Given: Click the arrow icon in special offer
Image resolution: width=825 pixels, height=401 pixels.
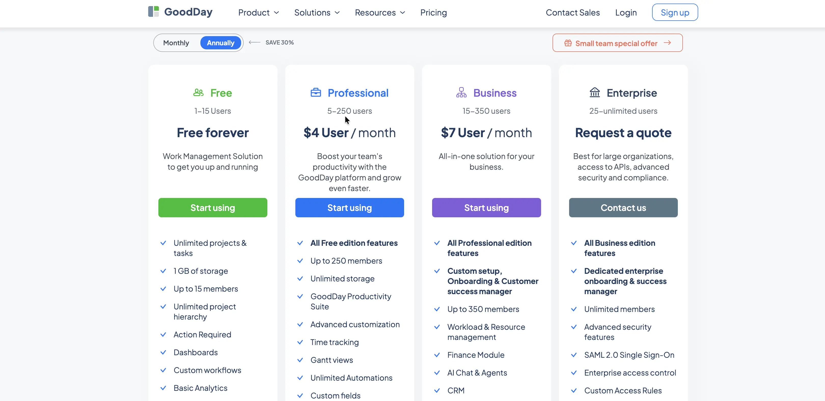Looking at the screenshot, I should click(667, 42).
